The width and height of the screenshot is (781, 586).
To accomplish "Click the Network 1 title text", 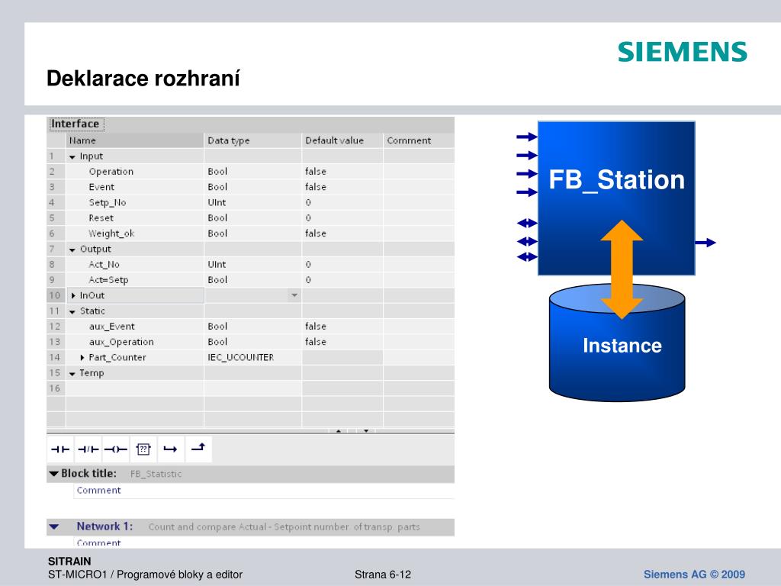I will point(284,526).
